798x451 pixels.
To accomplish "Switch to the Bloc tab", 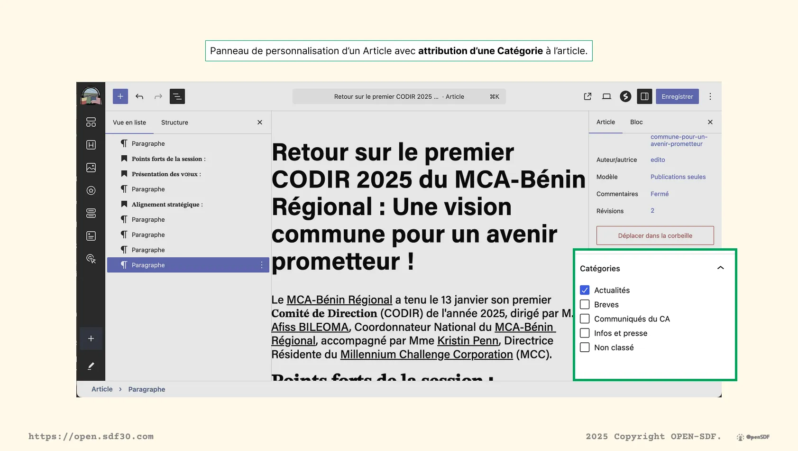I will 636,122.
